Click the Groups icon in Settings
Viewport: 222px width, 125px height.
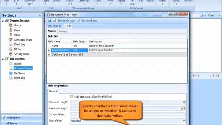tap(11, 25)
